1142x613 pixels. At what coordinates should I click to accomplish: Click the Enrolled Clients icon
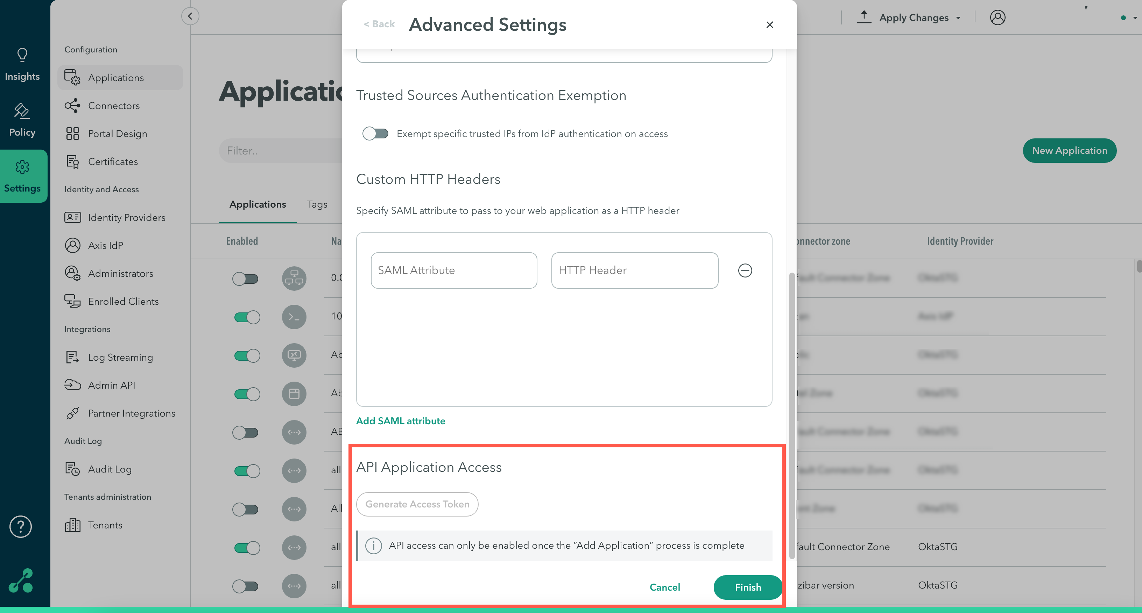(73, 301)
